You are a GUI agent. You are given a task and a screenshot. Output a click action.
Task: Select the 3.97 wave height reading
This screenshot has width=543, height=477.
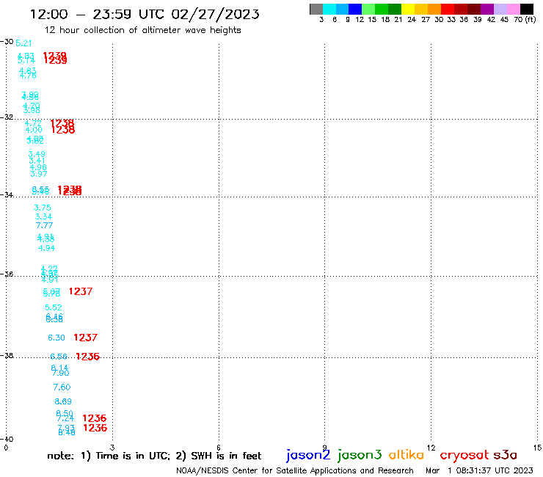39,174
